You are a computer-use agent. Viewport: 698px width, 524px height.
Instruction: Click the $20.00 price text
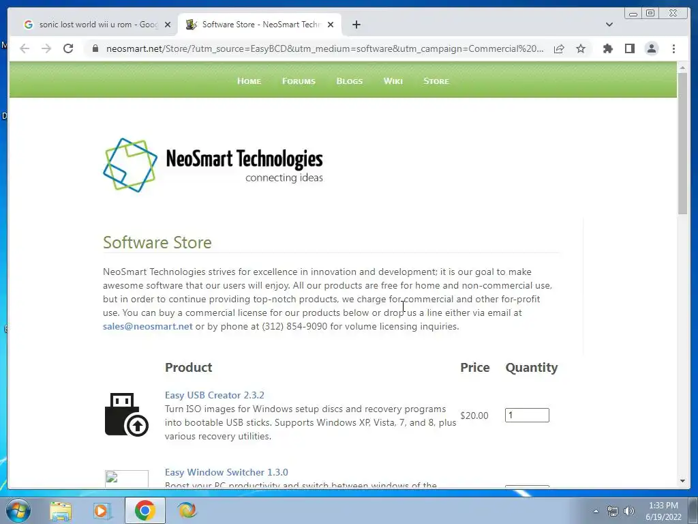click(474, 416)
